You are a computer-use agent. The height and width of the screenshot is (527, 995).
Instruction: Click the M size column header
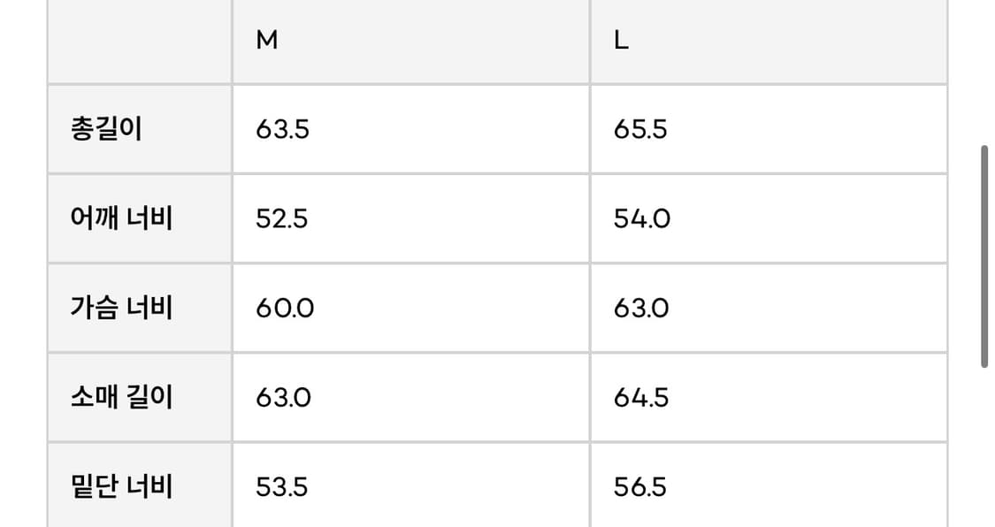pos(267,42)
